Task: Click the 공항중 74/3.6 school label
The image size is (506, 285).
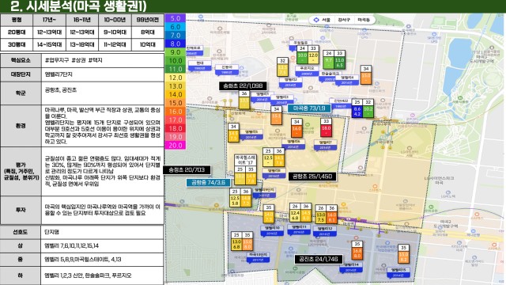Action: [x=208, y=183]
